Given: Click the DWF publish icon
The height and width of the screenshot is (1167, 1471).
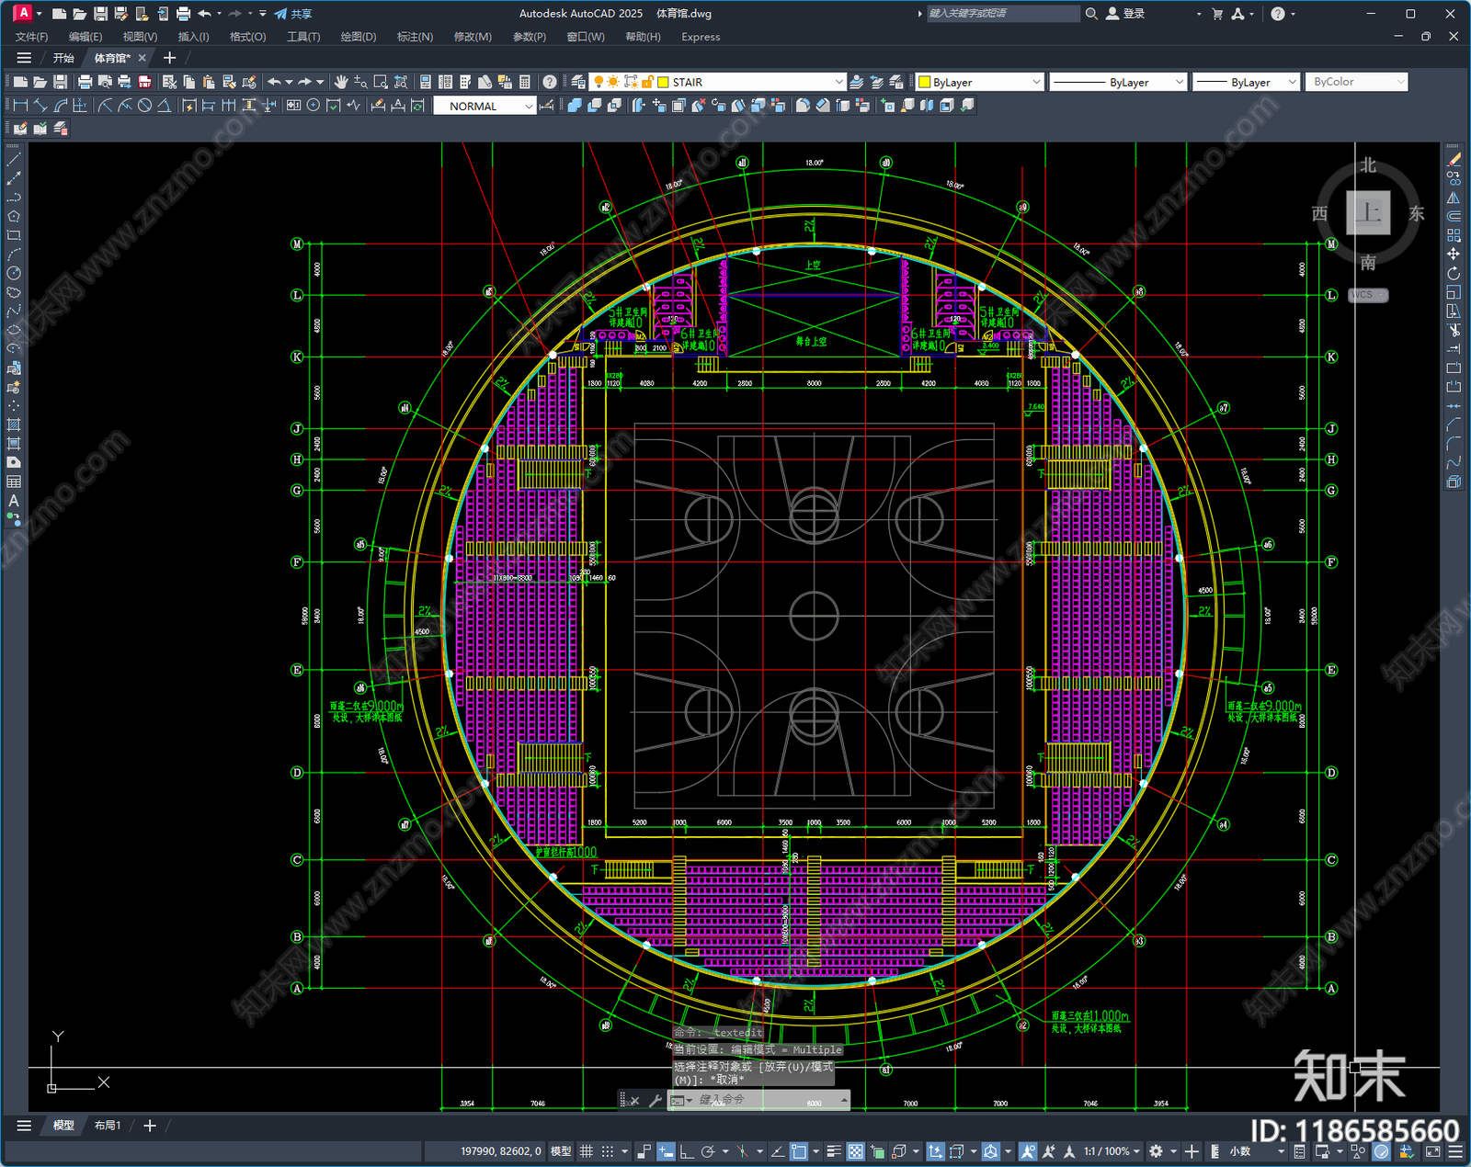Looking at the screenshot, I should (144, 82).
